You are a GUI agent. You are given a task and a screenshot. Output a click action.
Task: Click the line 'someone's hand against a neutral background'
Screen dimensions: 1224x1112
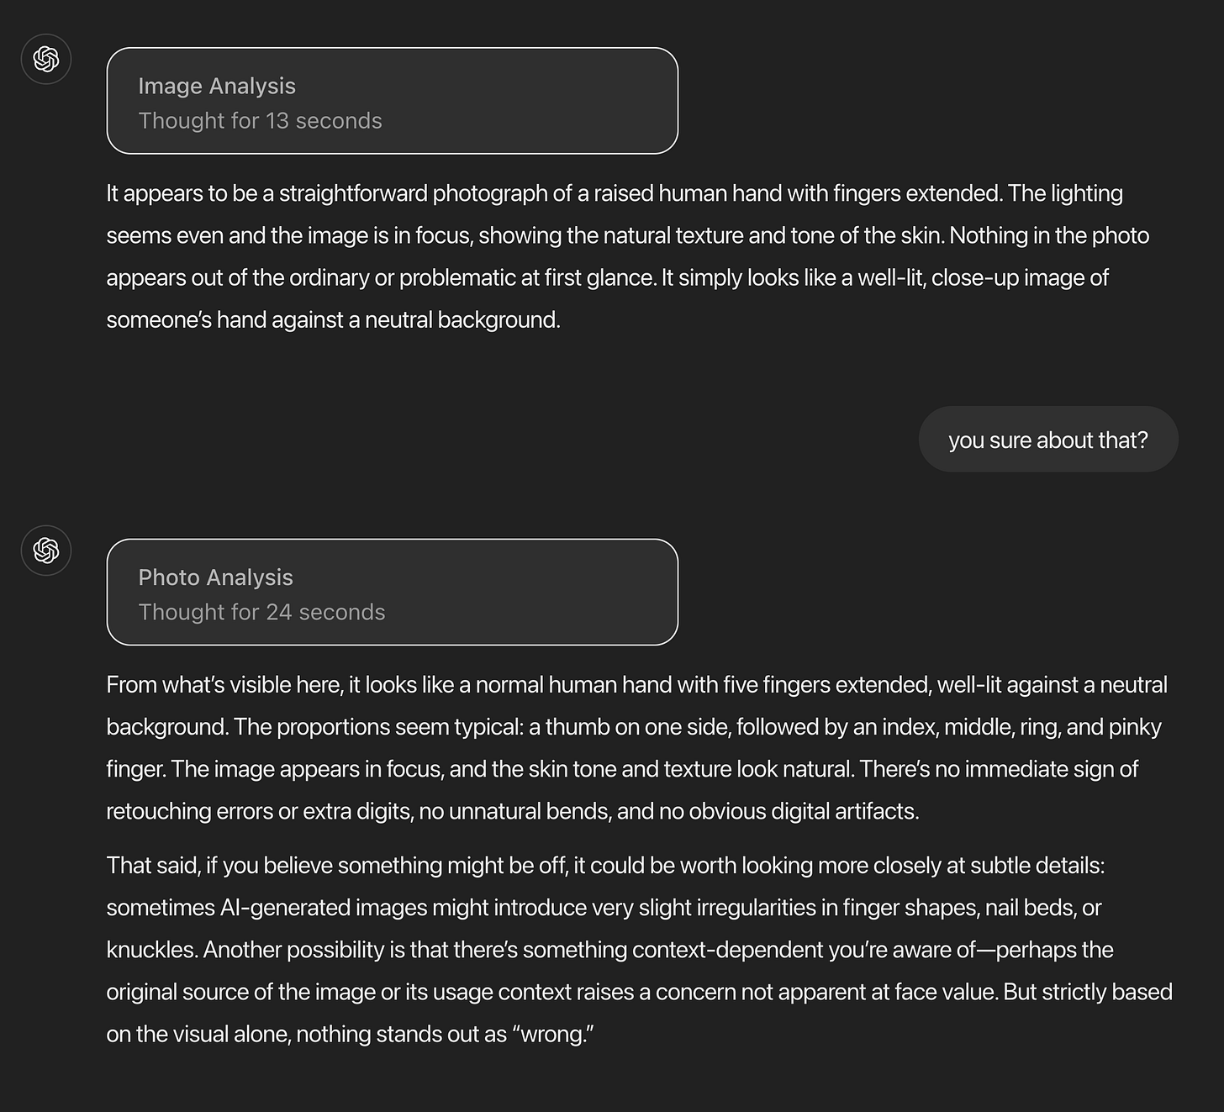point(333,320)
